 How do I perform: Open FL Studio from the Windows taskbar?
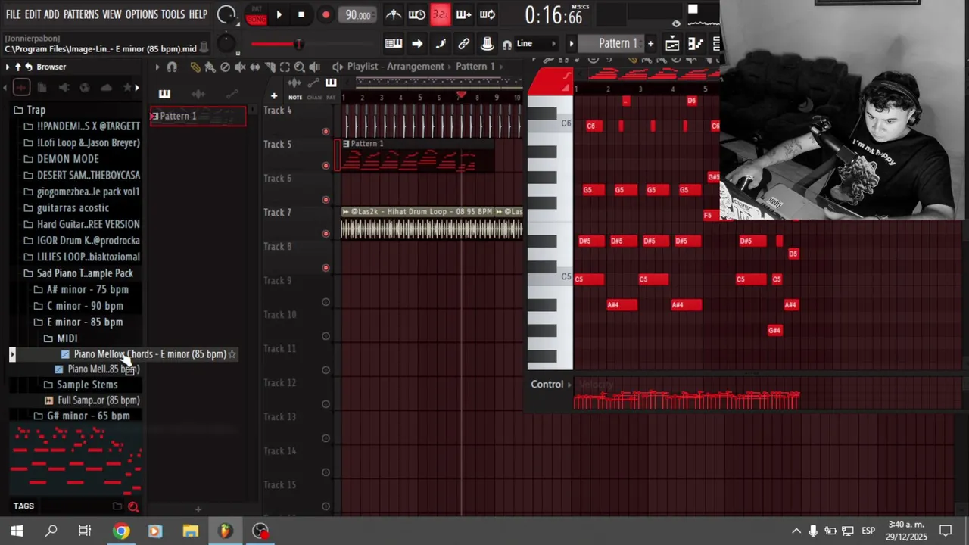pyautogui.click(x=225, y=531)
